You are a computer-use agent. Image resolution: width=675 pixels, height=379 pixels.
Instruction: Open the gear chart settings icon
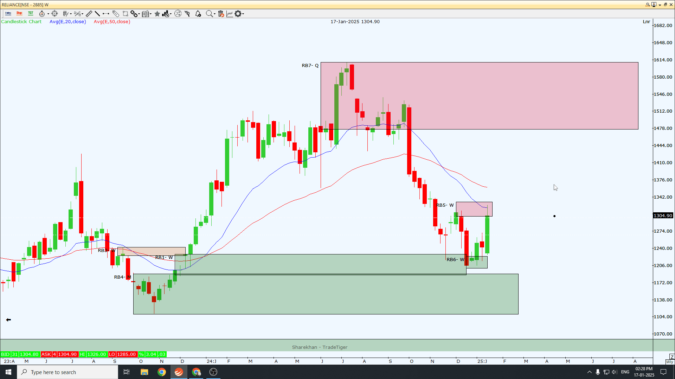point(238,14)
